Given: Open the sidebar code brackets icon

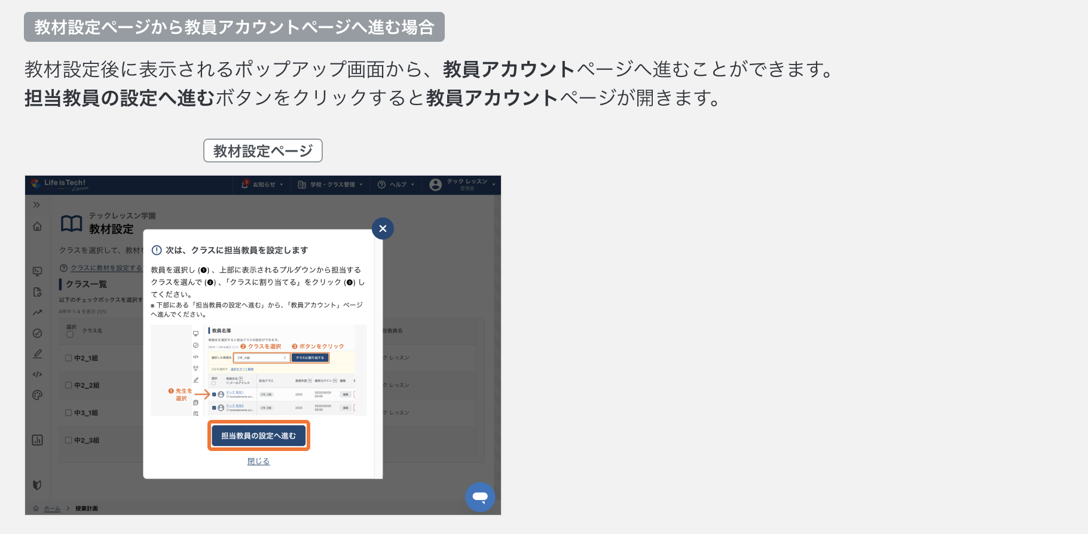Looking at the screenshot, I should pos(37,375).
